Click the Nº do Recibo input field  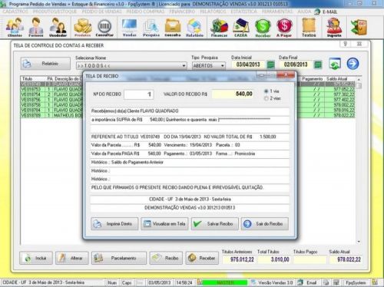(138, 94)
